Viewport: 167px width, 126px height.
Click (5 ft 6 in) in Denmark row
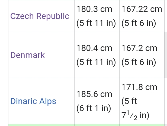(x=138, y=62)
